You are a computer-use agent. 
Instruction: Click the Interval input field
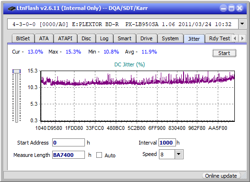point(167,143)
